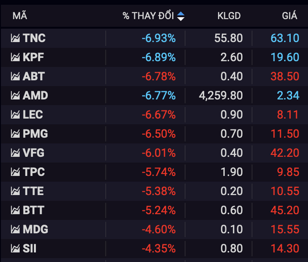Click the AMD volume value 4,259.80
This screenshot has height=262, width=308.
[x=221, y=95]
